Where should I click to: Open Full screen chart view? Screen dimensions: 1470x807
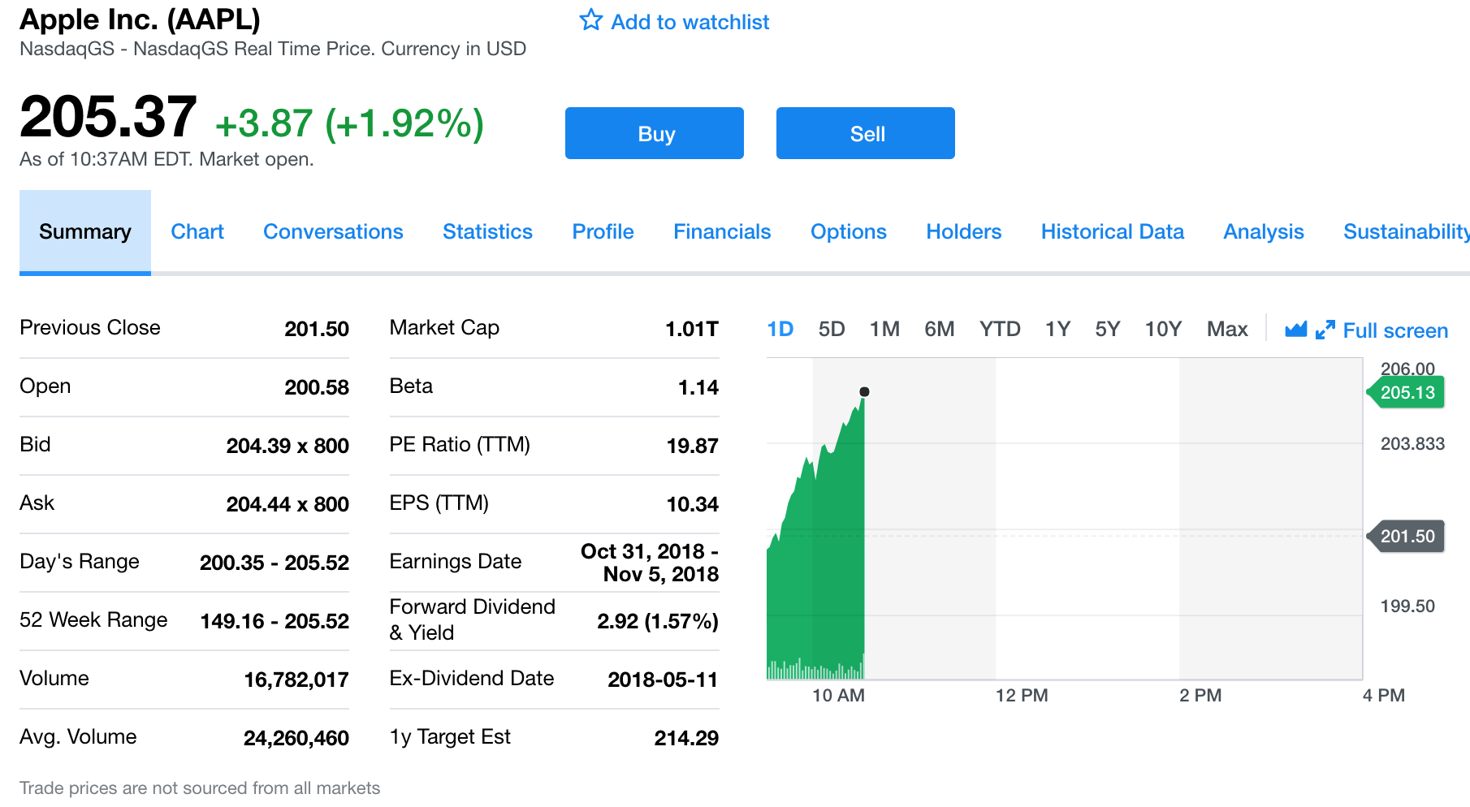[x=1395, y=330]
